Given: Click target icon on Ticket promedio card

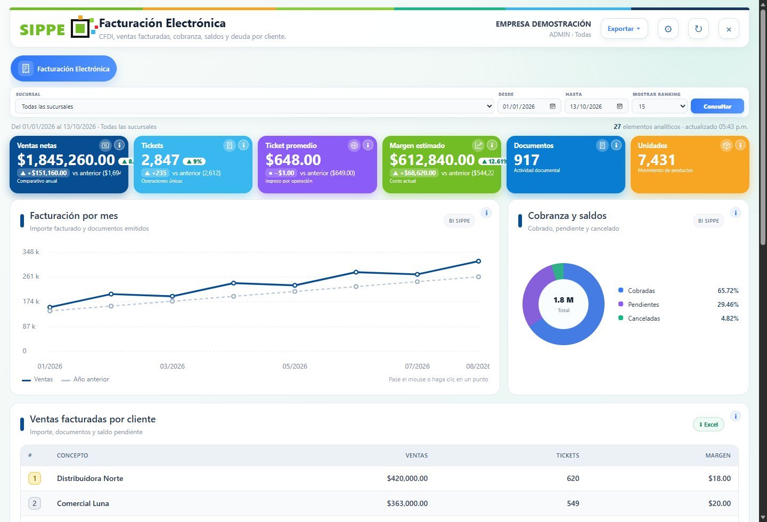Looking at the screenshot, I should [x=354, y=145].
